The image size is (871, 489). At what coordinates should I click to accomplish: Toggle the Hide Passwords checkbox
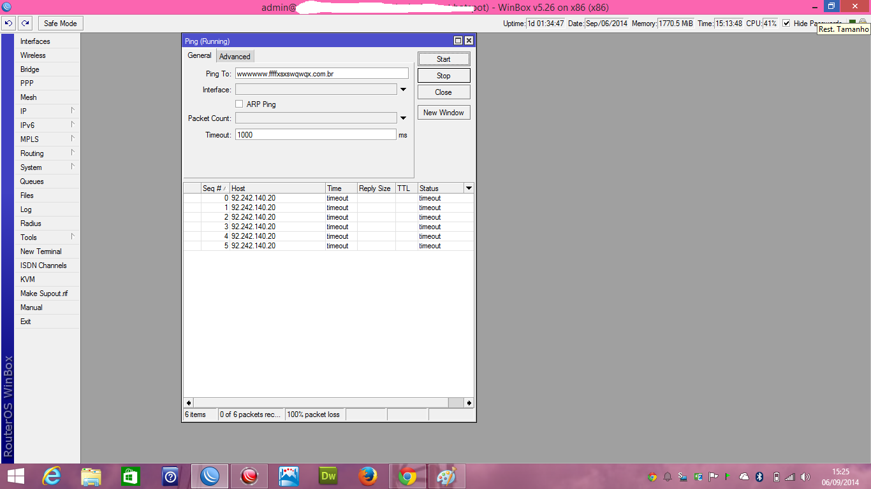786,24
